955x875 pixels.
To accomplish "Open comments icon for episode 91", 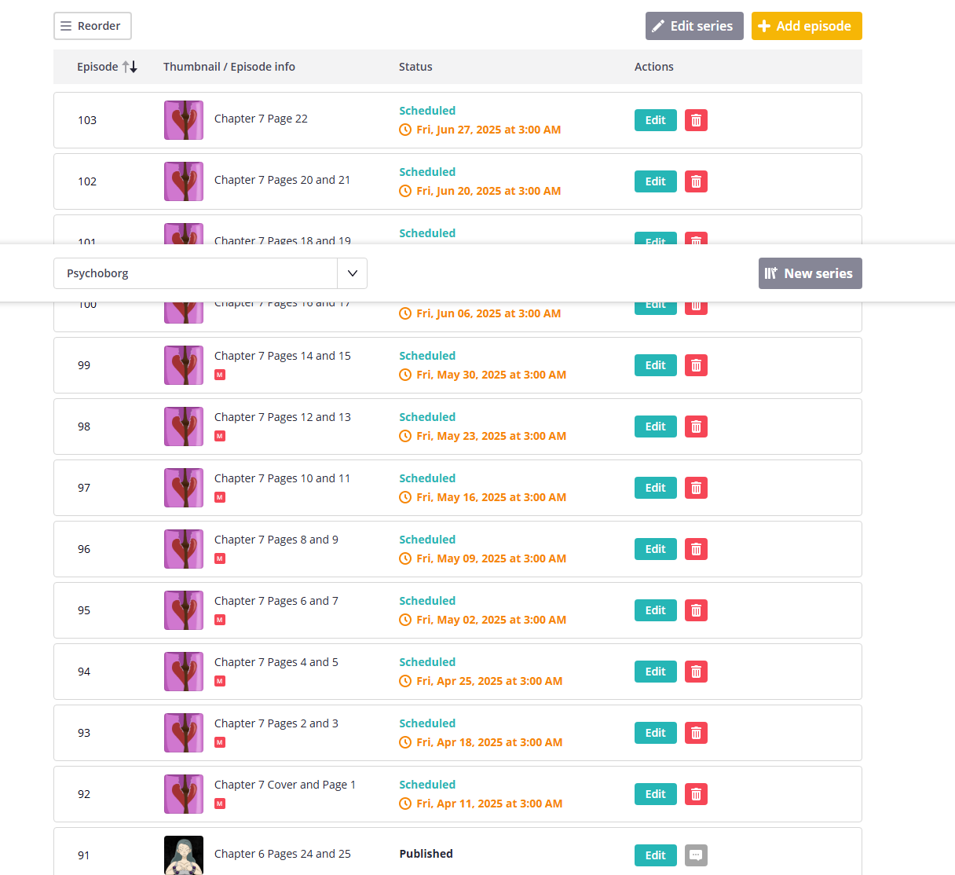I will pyautogui.click(x=696, y=855).
